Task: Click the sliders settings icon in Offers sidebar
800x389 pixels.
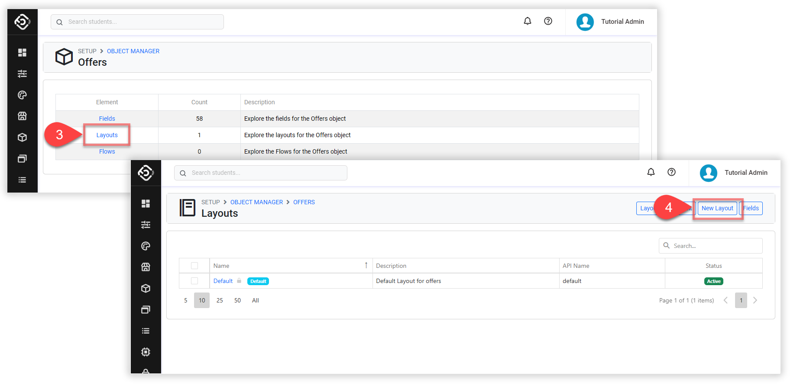Action: coord(23,74)
